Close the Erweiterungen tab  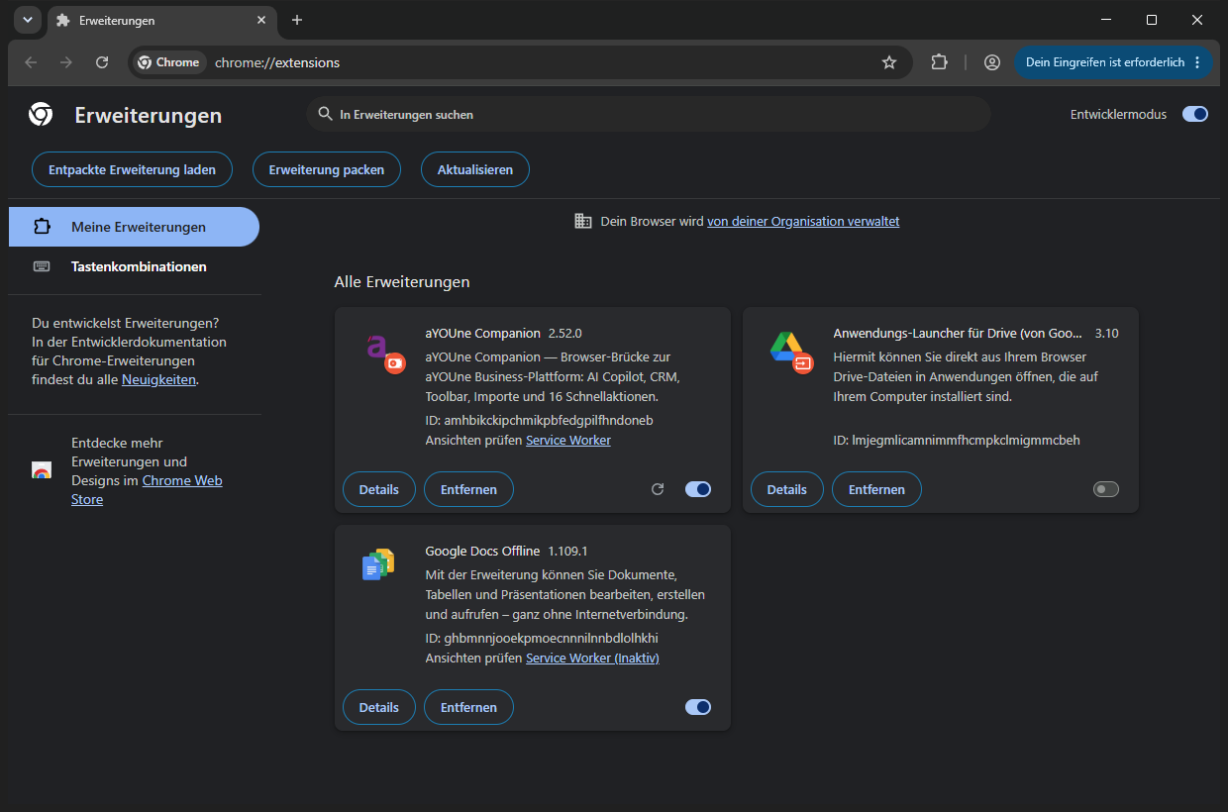pos(261,20)
